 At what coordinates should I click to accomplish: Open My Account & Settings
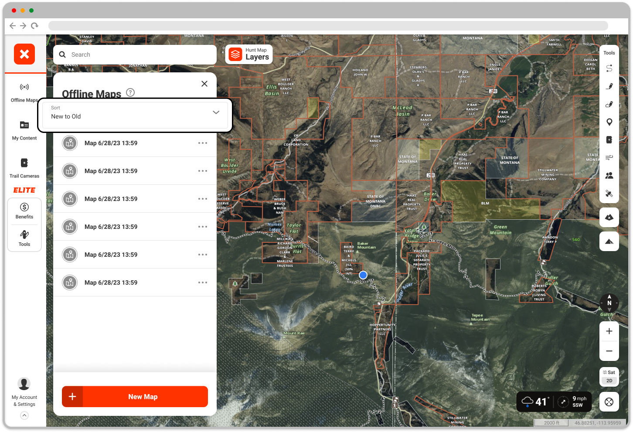(24, 391)
